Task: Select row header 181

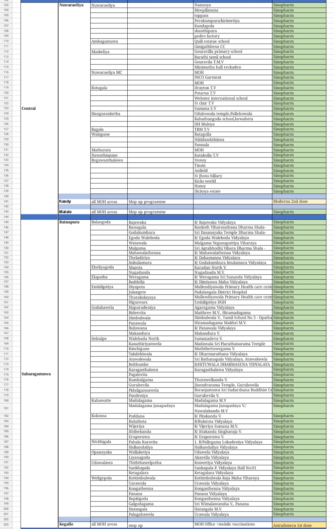Action: (6, 408)
